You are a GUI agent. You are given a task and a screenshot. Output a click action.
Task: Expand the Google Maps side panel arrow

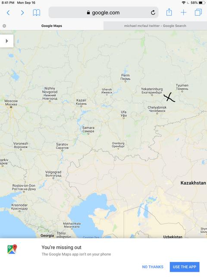click(7, 41)
